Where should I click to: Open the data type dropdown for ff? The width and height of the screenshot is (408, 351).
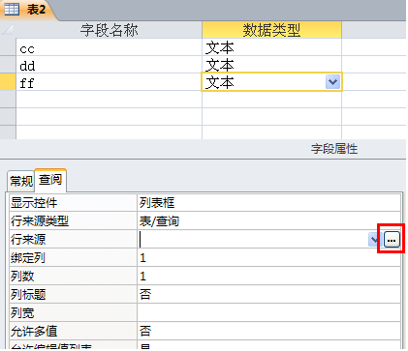pyautogui.click(x=332, y=82)
